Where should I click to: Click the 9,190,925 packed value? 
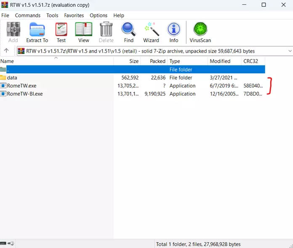[155, 93]
